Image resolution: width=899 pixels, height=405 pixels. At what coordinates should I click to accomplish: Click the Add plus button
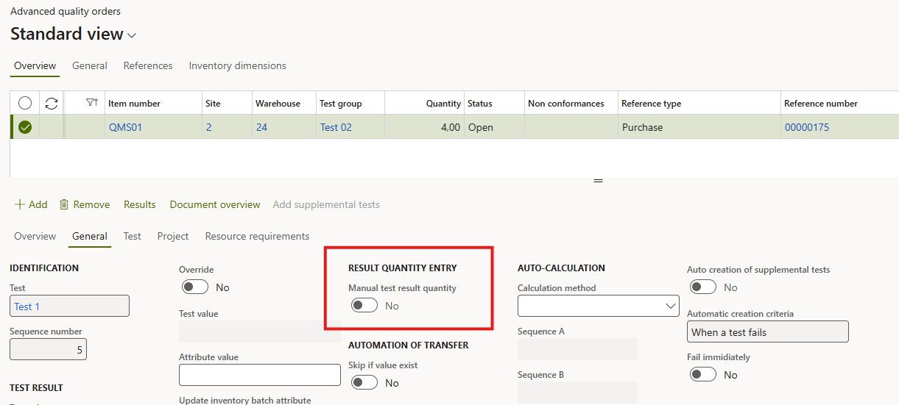point(31,204)
